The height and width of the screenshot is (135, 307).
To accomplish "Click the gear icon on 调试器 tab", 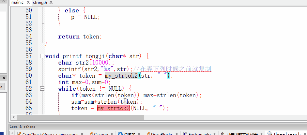I will [120, 134].
